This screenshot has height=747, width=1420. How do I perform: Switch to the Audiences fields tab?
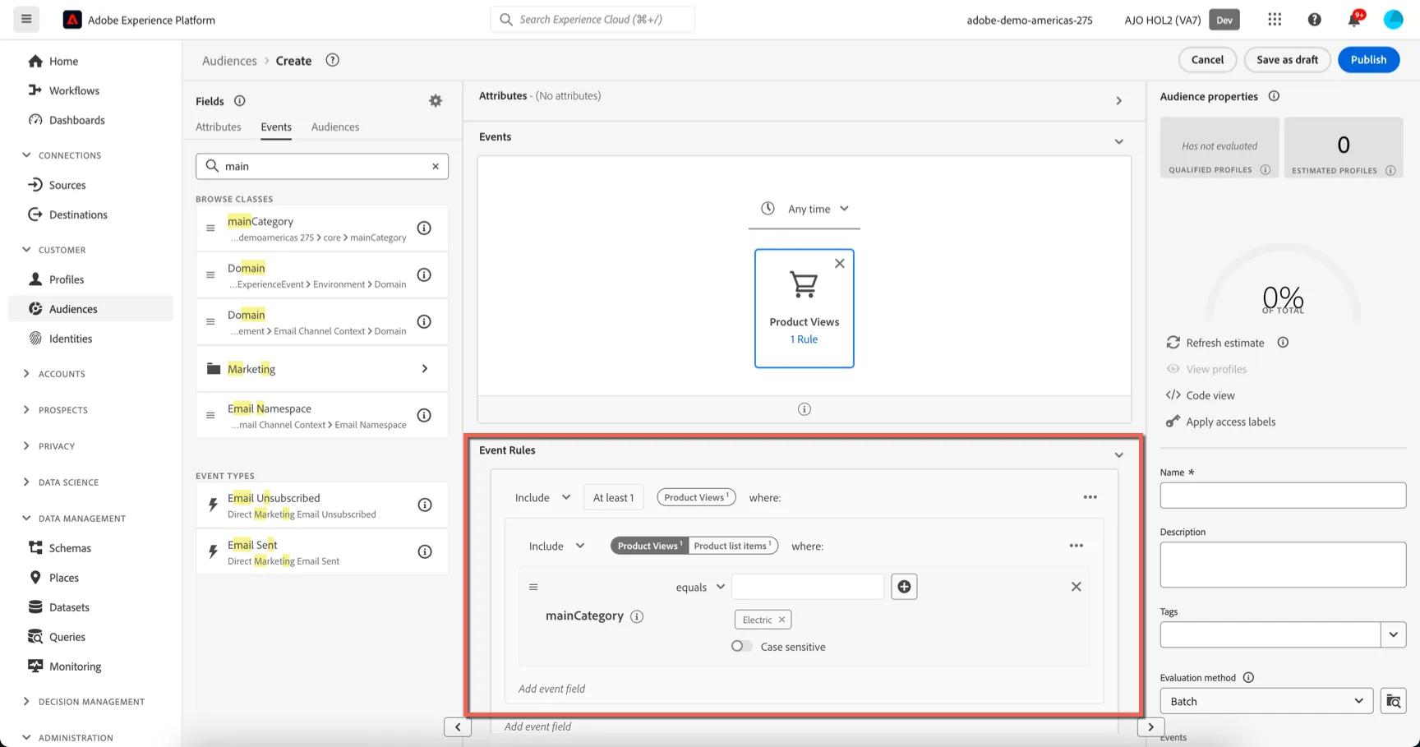335,127
